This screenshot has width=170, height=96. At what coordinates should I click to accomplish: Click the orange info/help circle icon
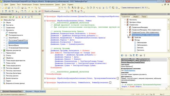(x=82, y=8)
